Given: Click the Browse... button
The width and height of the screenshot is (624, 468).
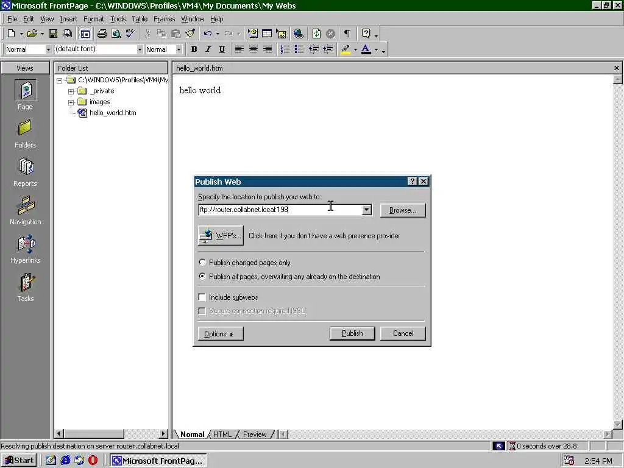Looking at the screenshot, I should click(x=403, y=210).
